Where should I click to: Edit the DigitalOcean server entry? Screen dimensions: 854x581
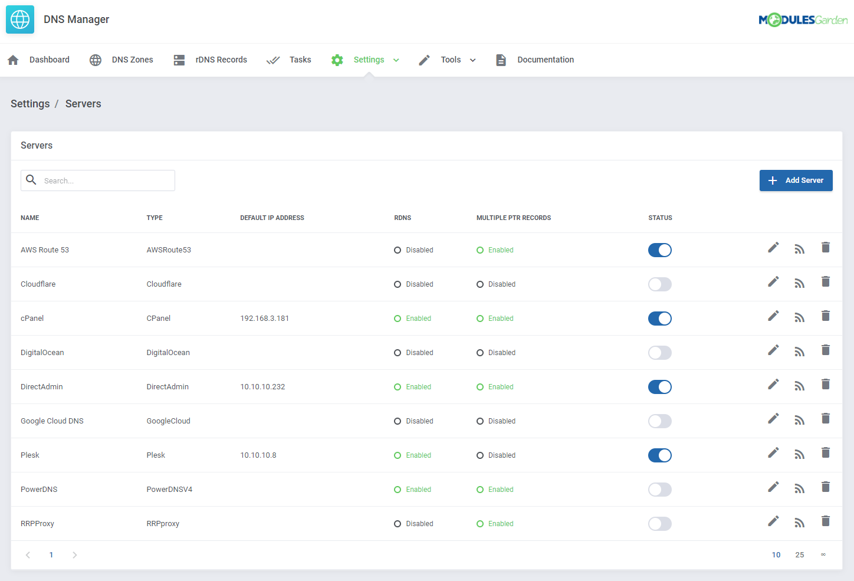[x=773, y=350]
